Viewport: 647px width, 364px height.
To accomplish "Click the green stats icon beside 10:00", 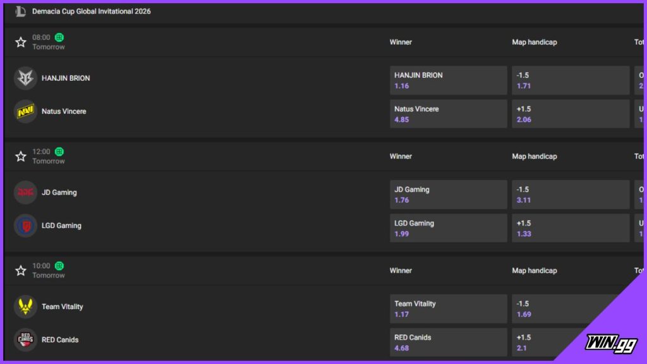I will (59, 266).
